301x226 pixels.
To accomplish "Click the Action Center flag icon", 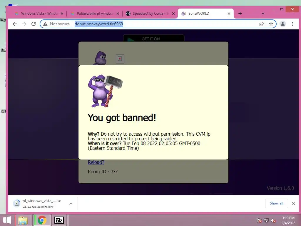I will tap(259, 220).
